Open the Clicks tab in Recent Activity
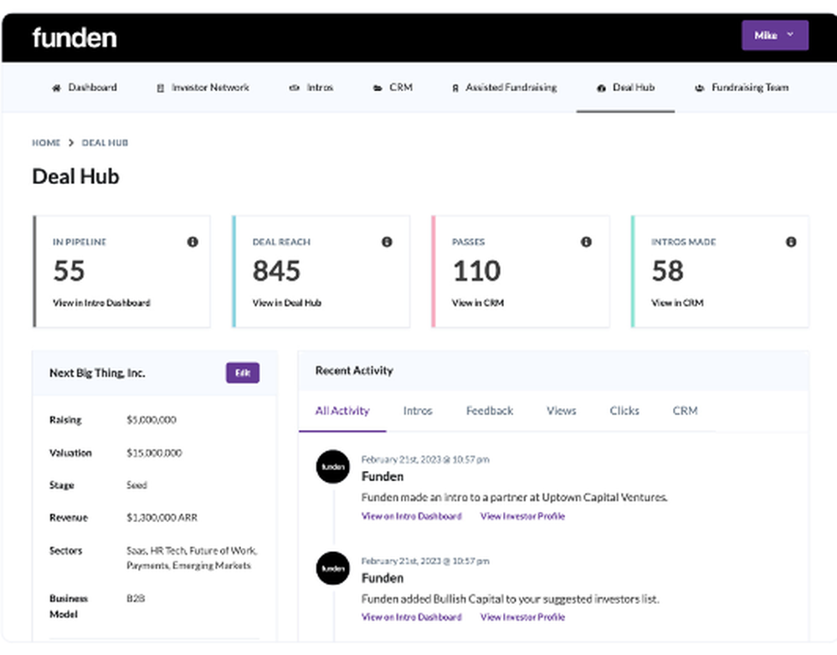 (624, 411)
